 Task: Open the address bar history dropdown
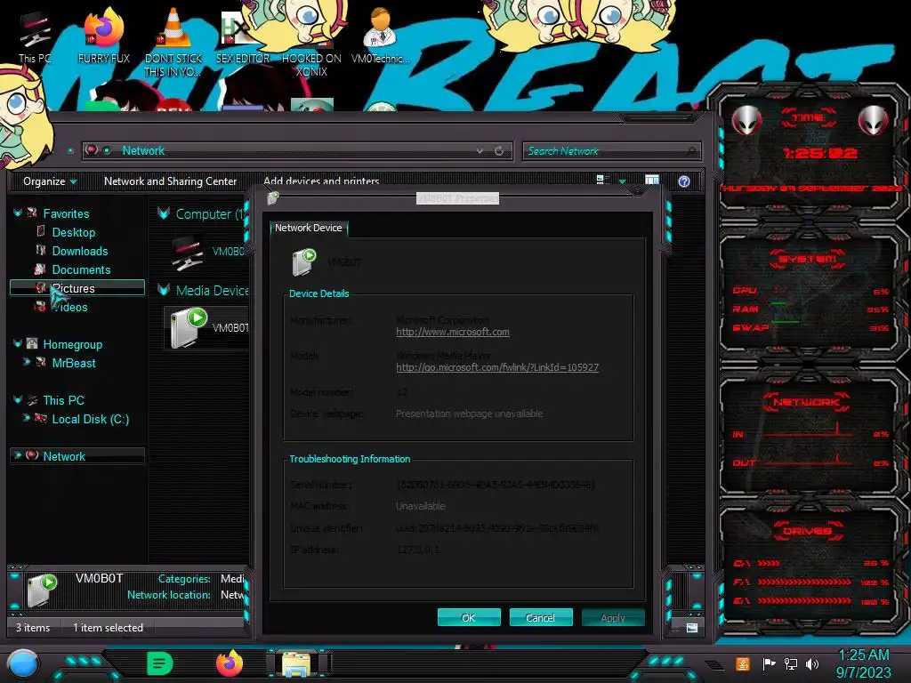coord(480,151)
